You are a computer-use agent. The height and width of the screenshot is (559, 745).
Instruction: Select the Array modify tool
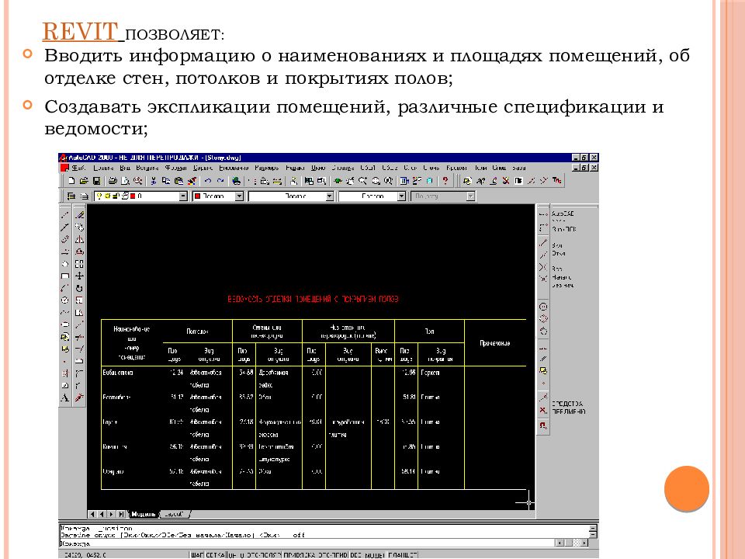(79, 264)
